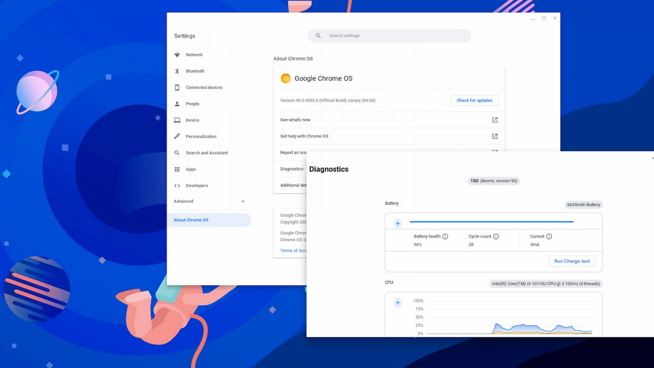Click the Search settings input field

tap(396, 36)
